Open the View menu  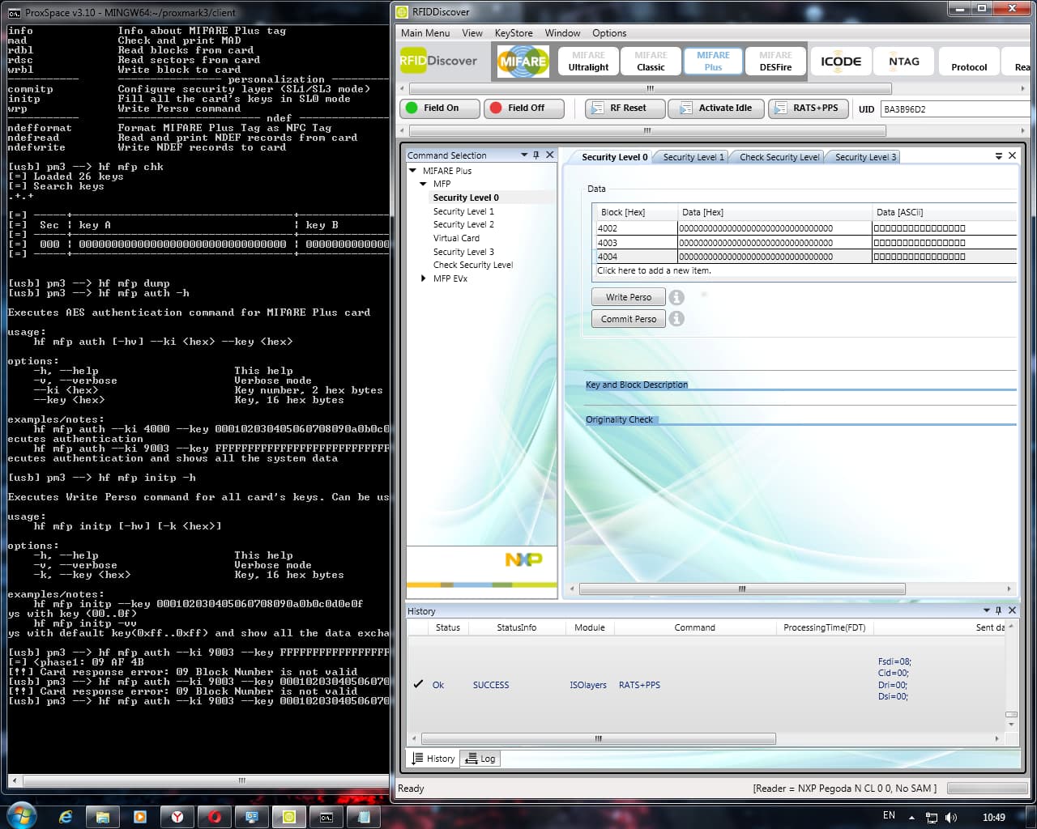(x=472, y=33)
